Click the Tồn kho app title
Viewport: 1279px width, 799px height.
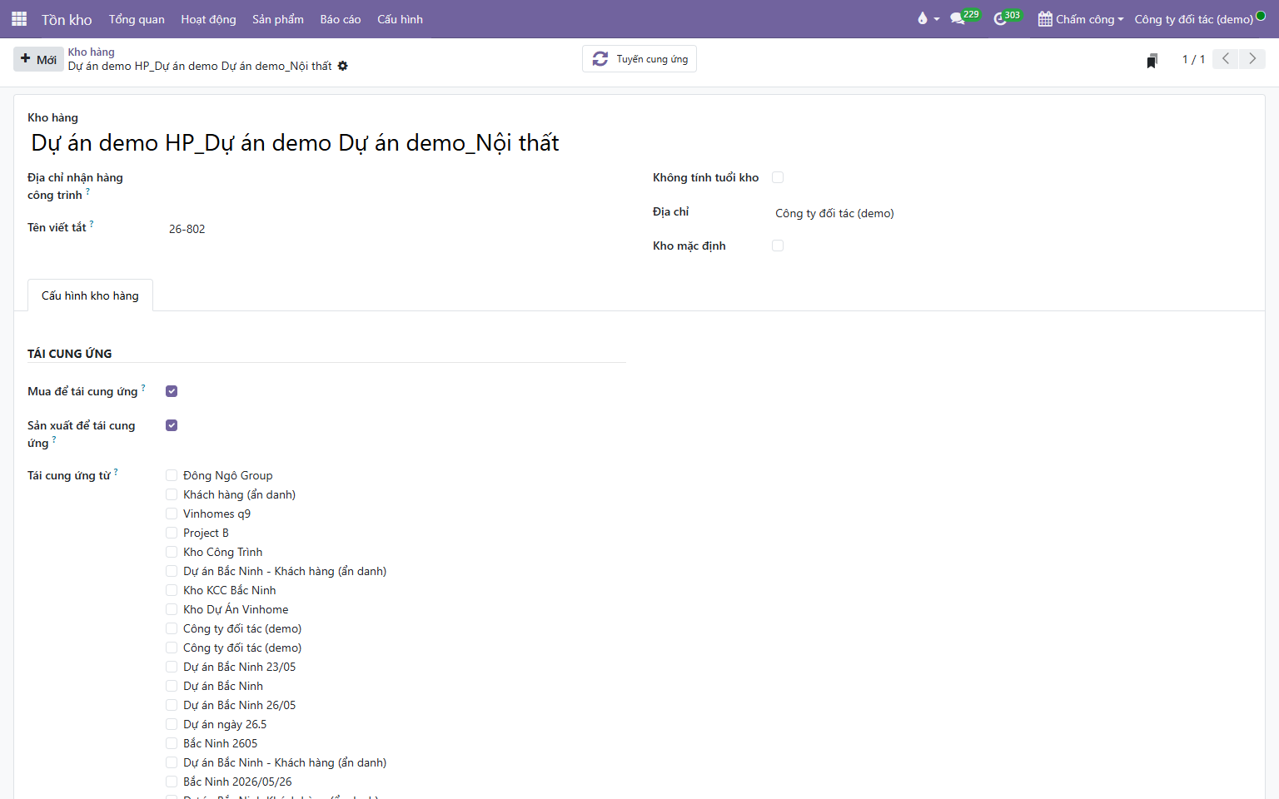(x=67, y=19)
